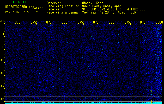This screenshot has height=104, width=164.
Task: Click the 0.8 kHz frequency axis label
Action: (3, 73)
